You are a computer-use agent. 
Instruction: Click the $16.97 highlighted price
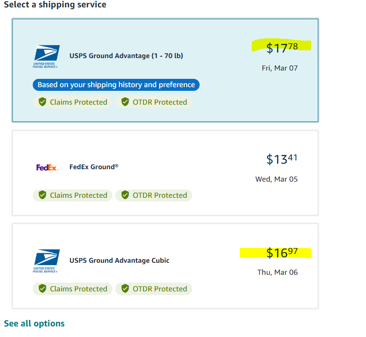click(282, 253)
